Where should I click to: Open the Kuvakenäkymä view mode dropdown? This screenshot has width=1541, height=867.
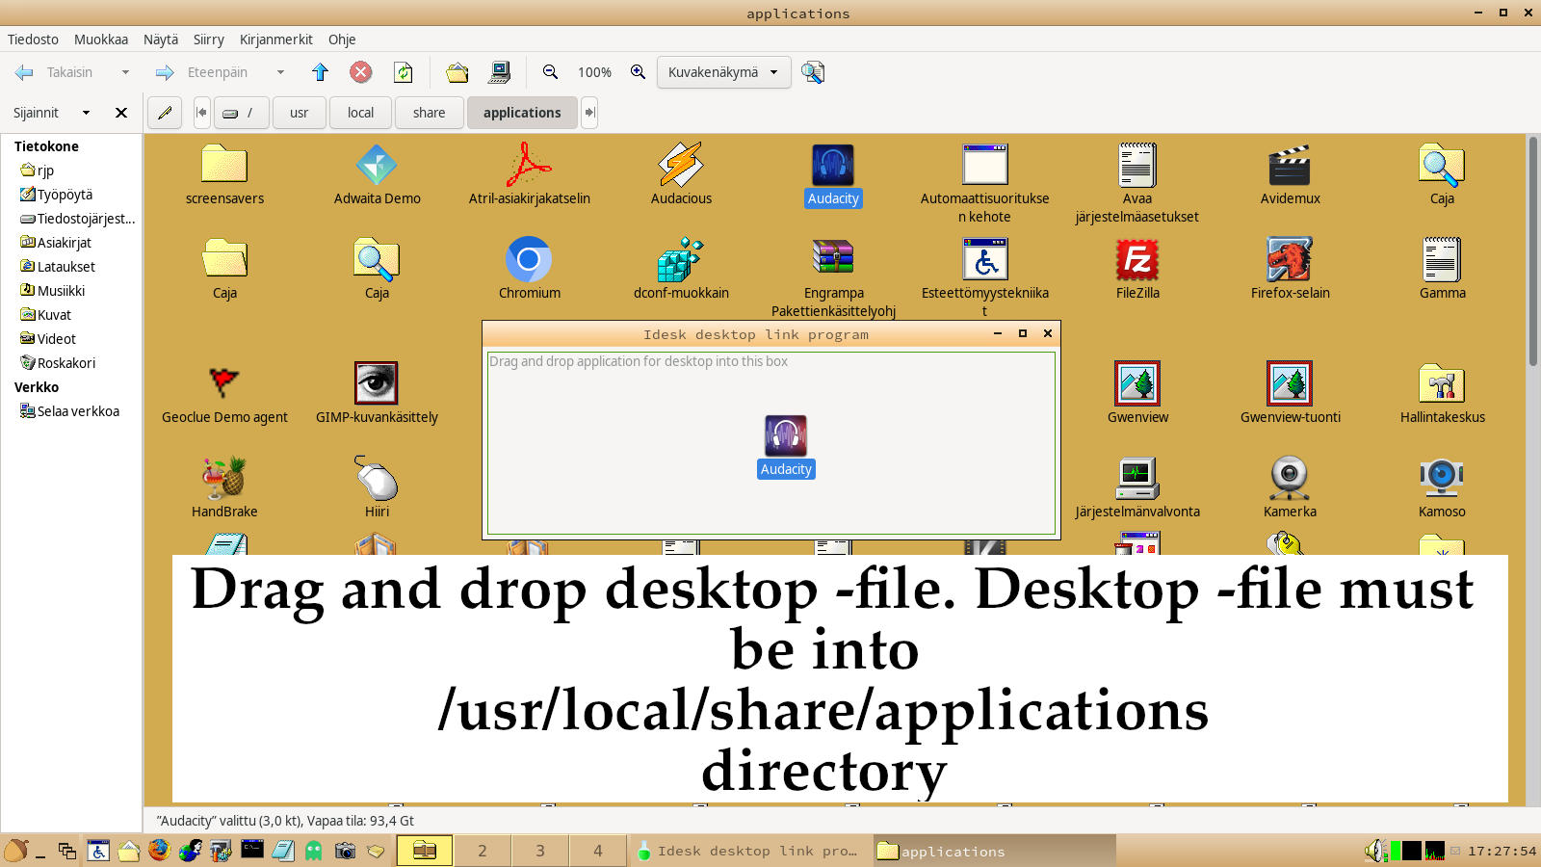[x=723, y=72]
